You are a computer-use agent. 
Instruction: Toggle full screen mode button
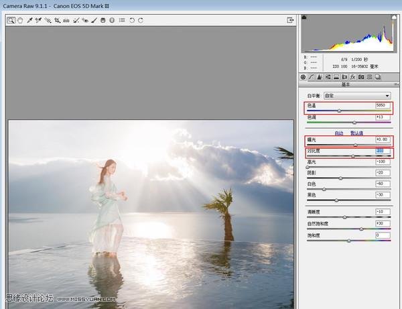pos(290,20)
